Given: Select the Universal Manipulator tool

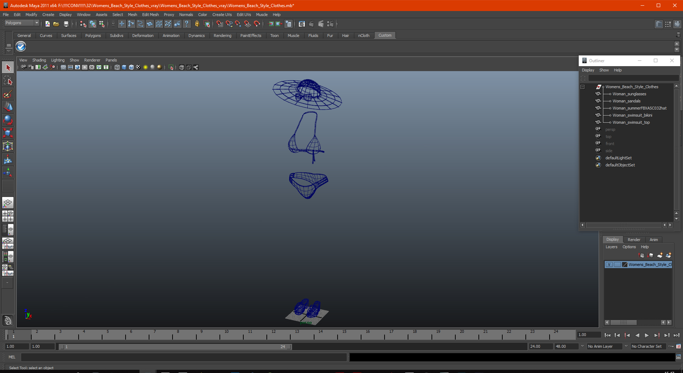Looking at the screenshot, I should pyautogui.click(x=8, y=146).
